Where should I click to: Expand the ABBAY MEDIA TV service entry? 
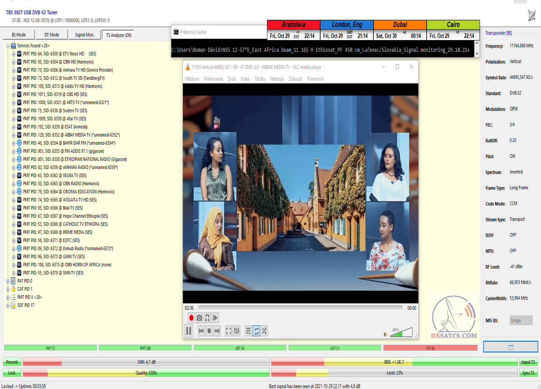14,135
